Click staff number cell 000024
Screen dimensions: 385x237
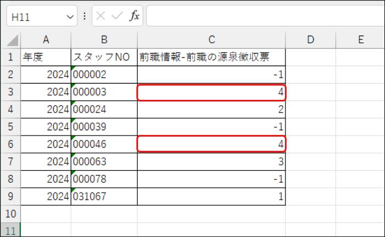[x=104, y=109]
